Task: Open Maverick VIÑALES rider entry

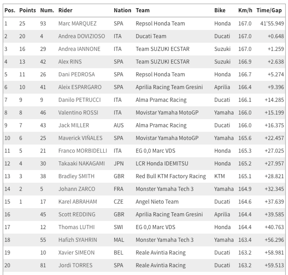Action: pyautogui.click(x=80, y=138)
